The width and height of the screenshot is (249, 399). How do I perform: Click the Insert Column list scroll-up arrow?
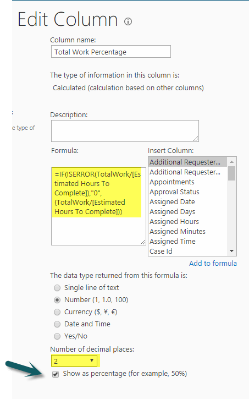(x=231, y=162)
